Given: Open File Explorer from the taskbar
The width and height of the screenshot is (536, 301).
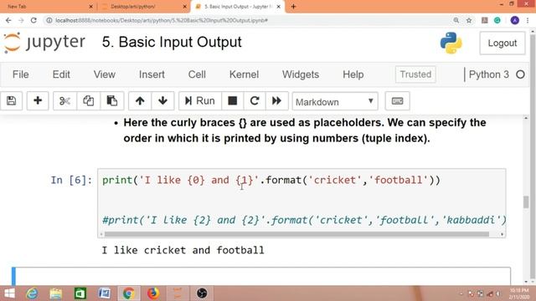Looking at the screenshot, I should (x=56, y=293).
